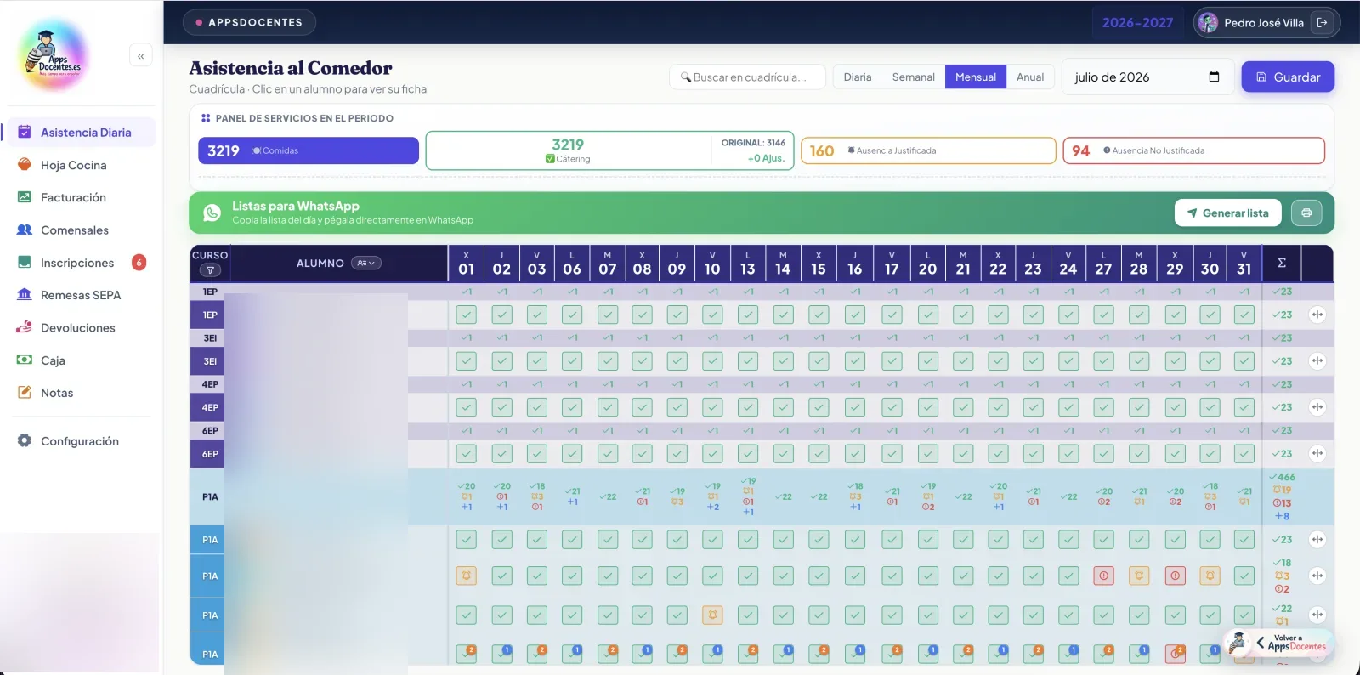Image resolution: width=1360 pixels, height=675 pixels.
Task: Click the Caja cash icon
Action: 25,360
